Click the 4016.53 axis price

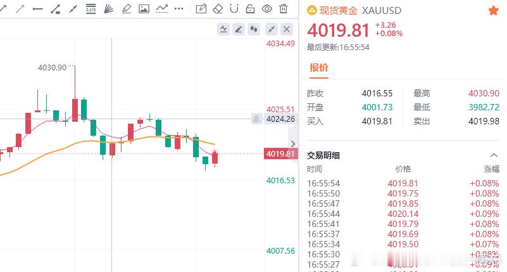(280, 180)
